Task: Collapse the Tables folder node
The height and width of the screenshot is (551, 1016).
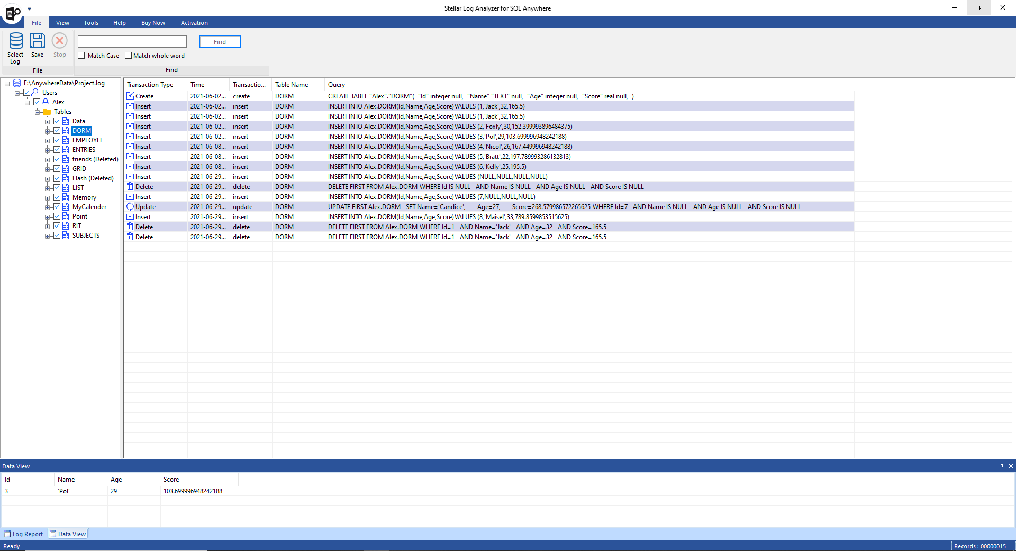Action: point(37,112)
